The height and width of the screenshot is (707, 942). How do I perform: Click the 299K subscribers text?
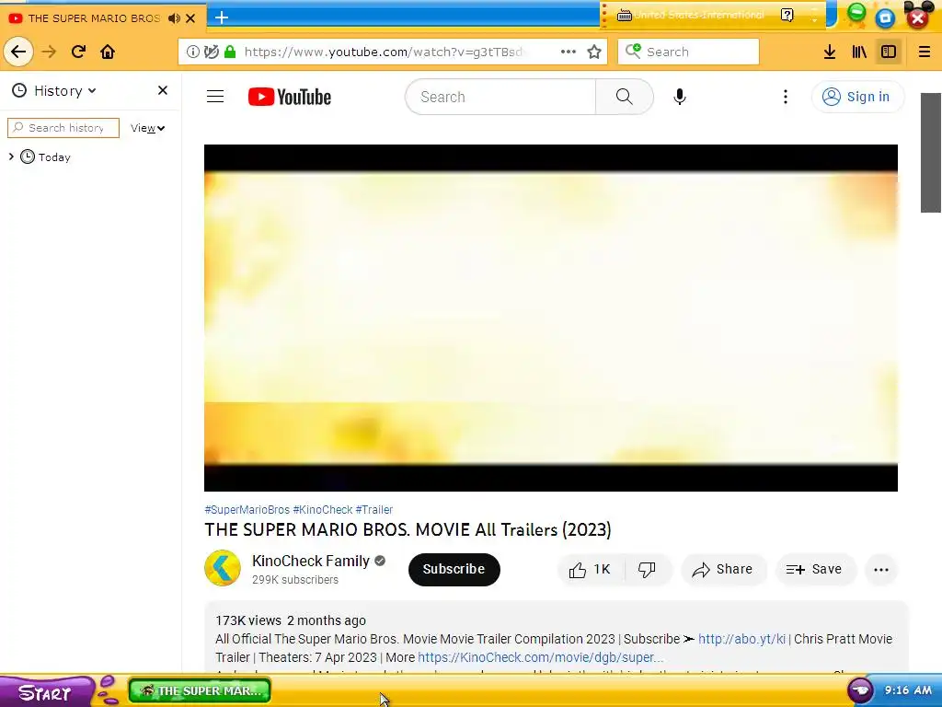[295, 580]
